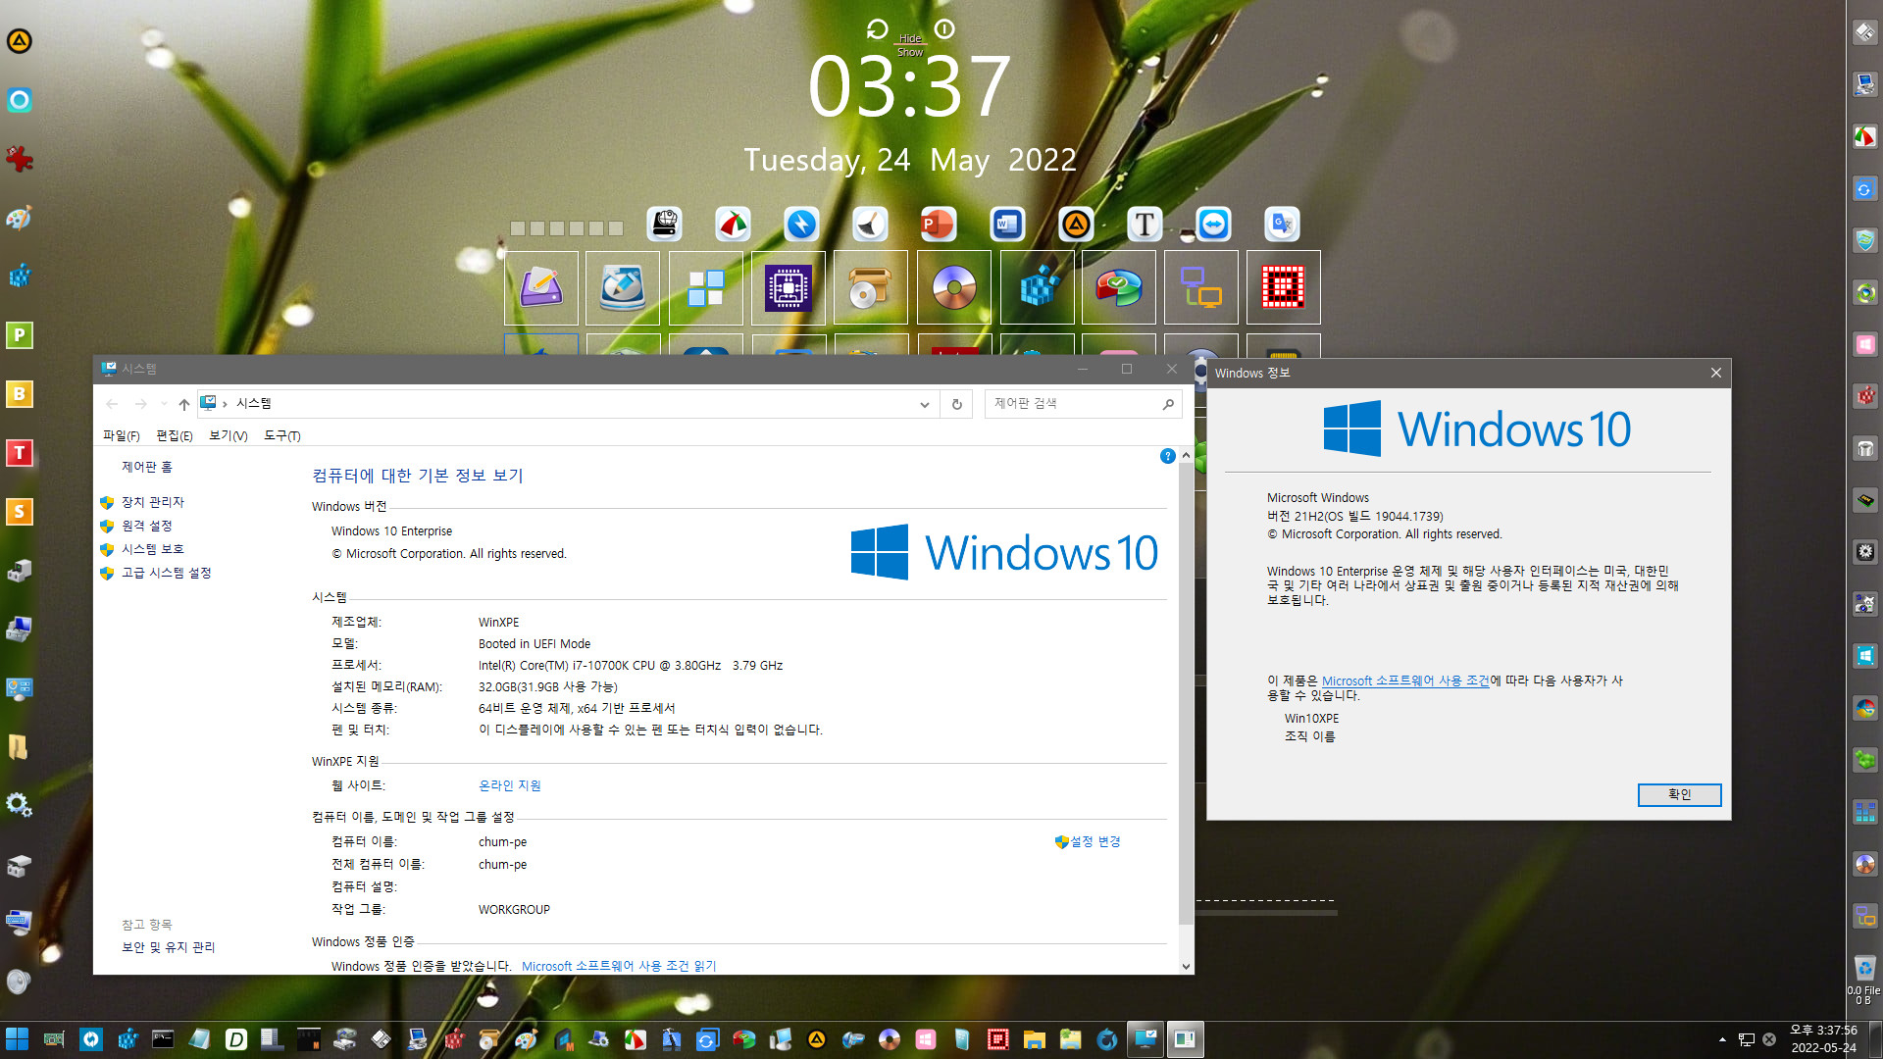Open recent locations dropdown arrow
This screenshot has height=1059, width=1883.
tap(164, 404)
